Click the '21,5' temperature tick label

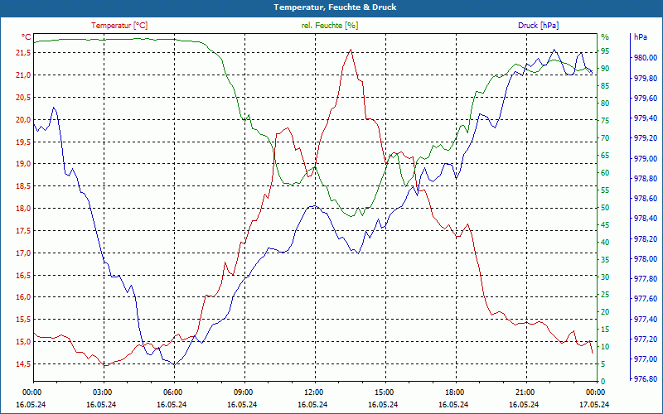tap(23, 53)
